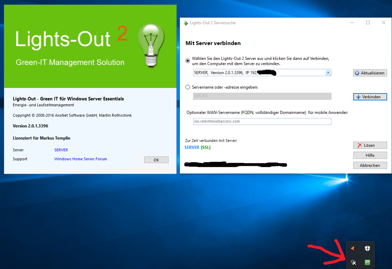
Task: Expand the server selection dropdown arrow
Action: 328,73
